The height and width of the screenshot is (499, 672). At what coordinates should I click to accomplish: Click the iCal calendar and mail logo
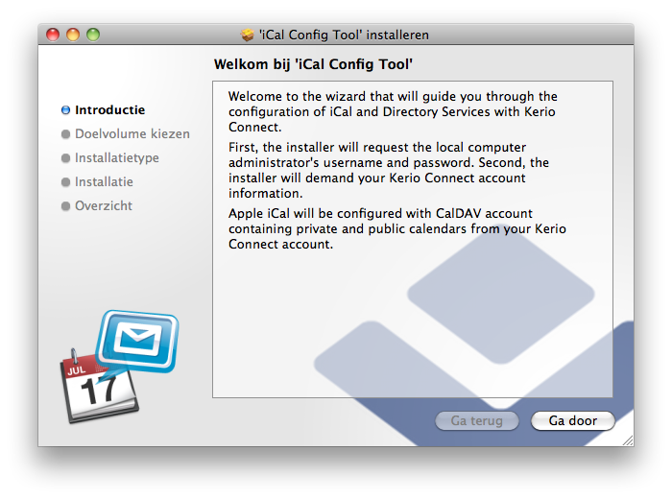point(119,367)
